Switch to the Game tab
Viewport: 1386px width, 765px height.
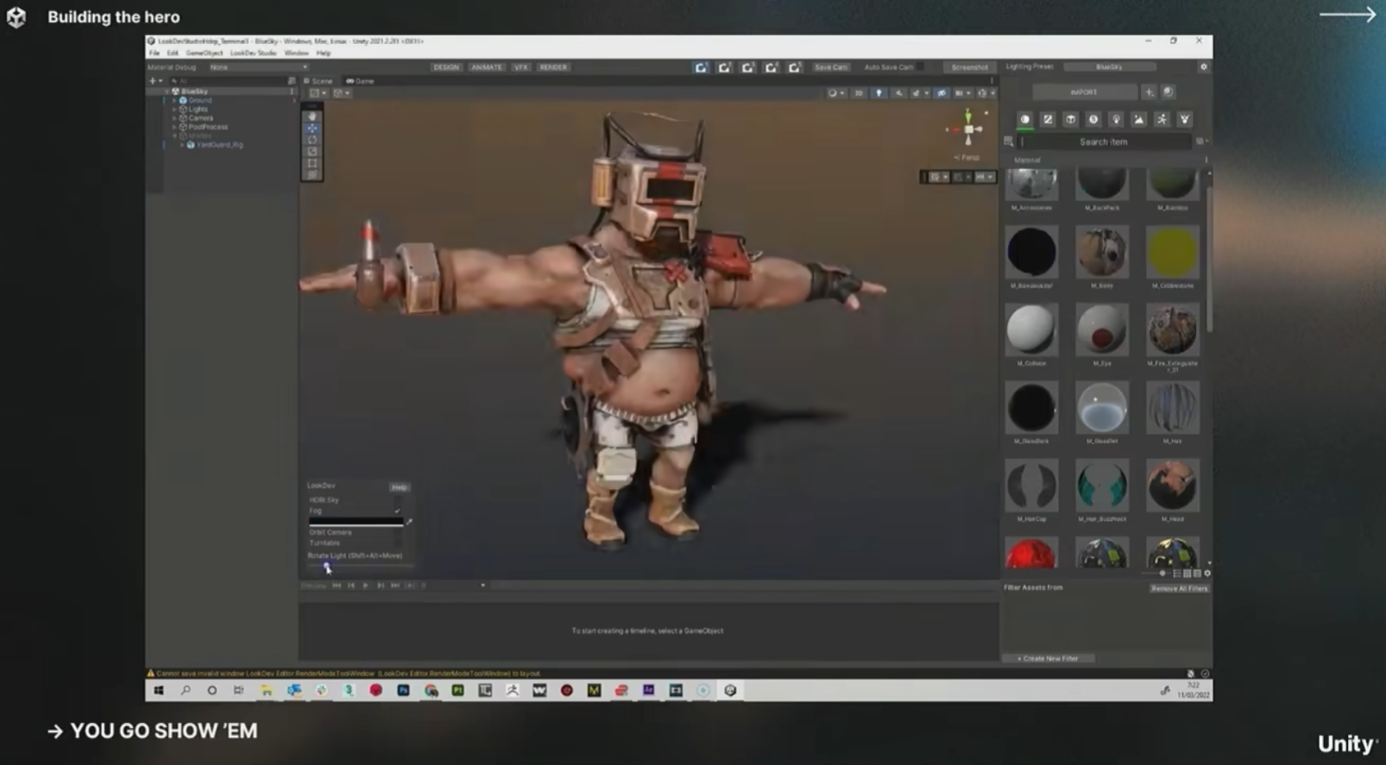pyautogui.click(x=361, y=81)
